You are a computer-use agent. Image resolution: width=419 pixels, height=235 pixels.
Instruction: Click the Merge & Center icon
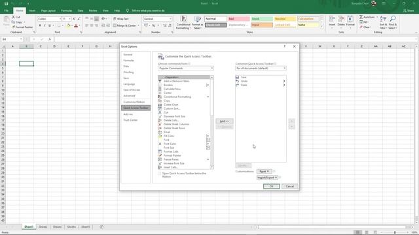[115, 25]
